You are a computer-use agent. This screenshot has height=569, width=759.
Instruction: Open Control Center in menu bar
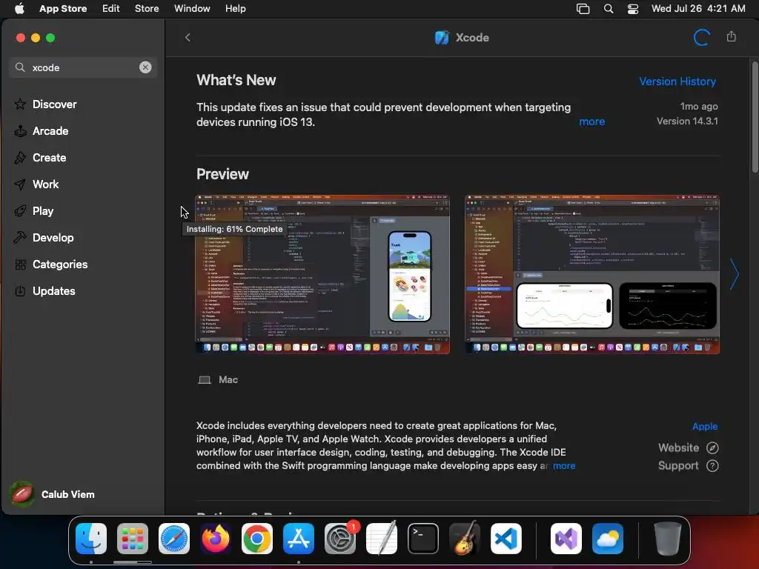coord(633,9)
